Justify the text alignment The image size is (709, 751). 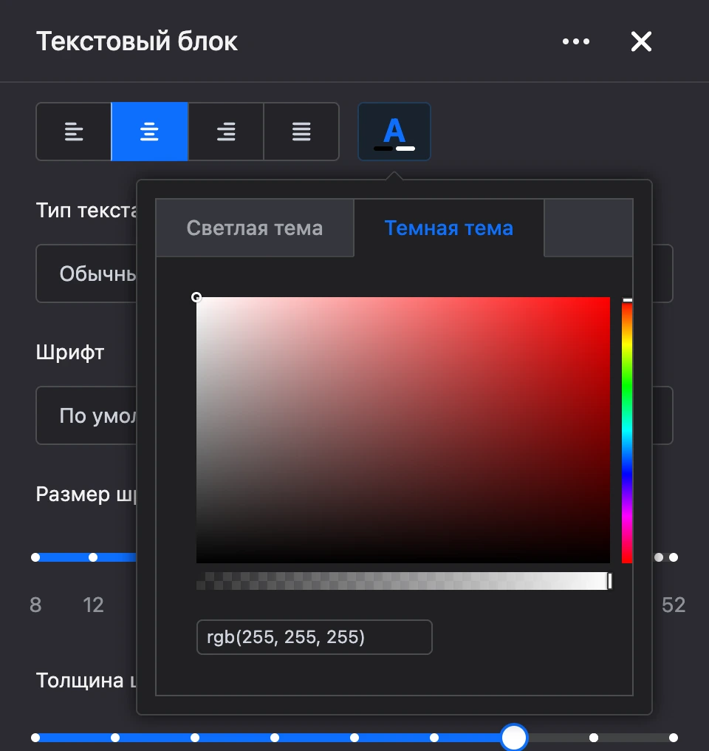click(x=301, y=132)
